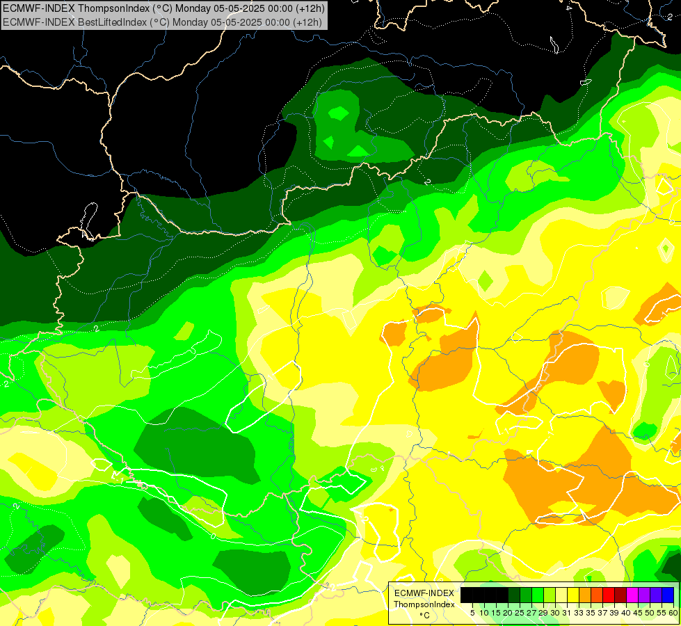The width and height of the screenshot is (681, 626).
Task: Click 'ECMWF-INDEX' text inside the legend box
Action: (x=424, y=593)
